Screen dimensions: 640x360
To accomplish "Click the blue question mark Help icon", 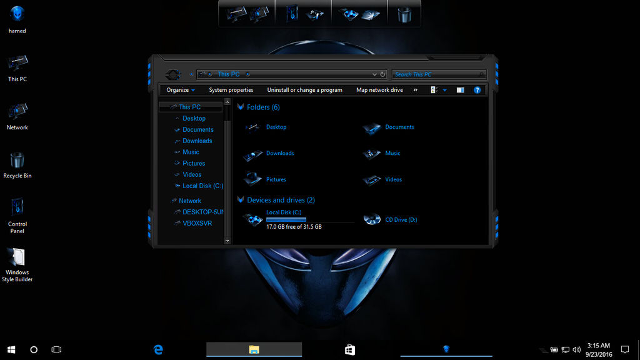I will (477, 89).
